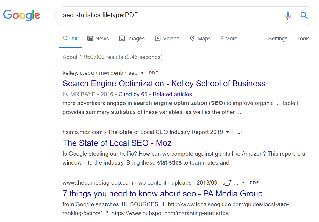Click the PDF badge next to the Moz result
Viewport: 319px width, 222px height.
click(x=239, y=132)
